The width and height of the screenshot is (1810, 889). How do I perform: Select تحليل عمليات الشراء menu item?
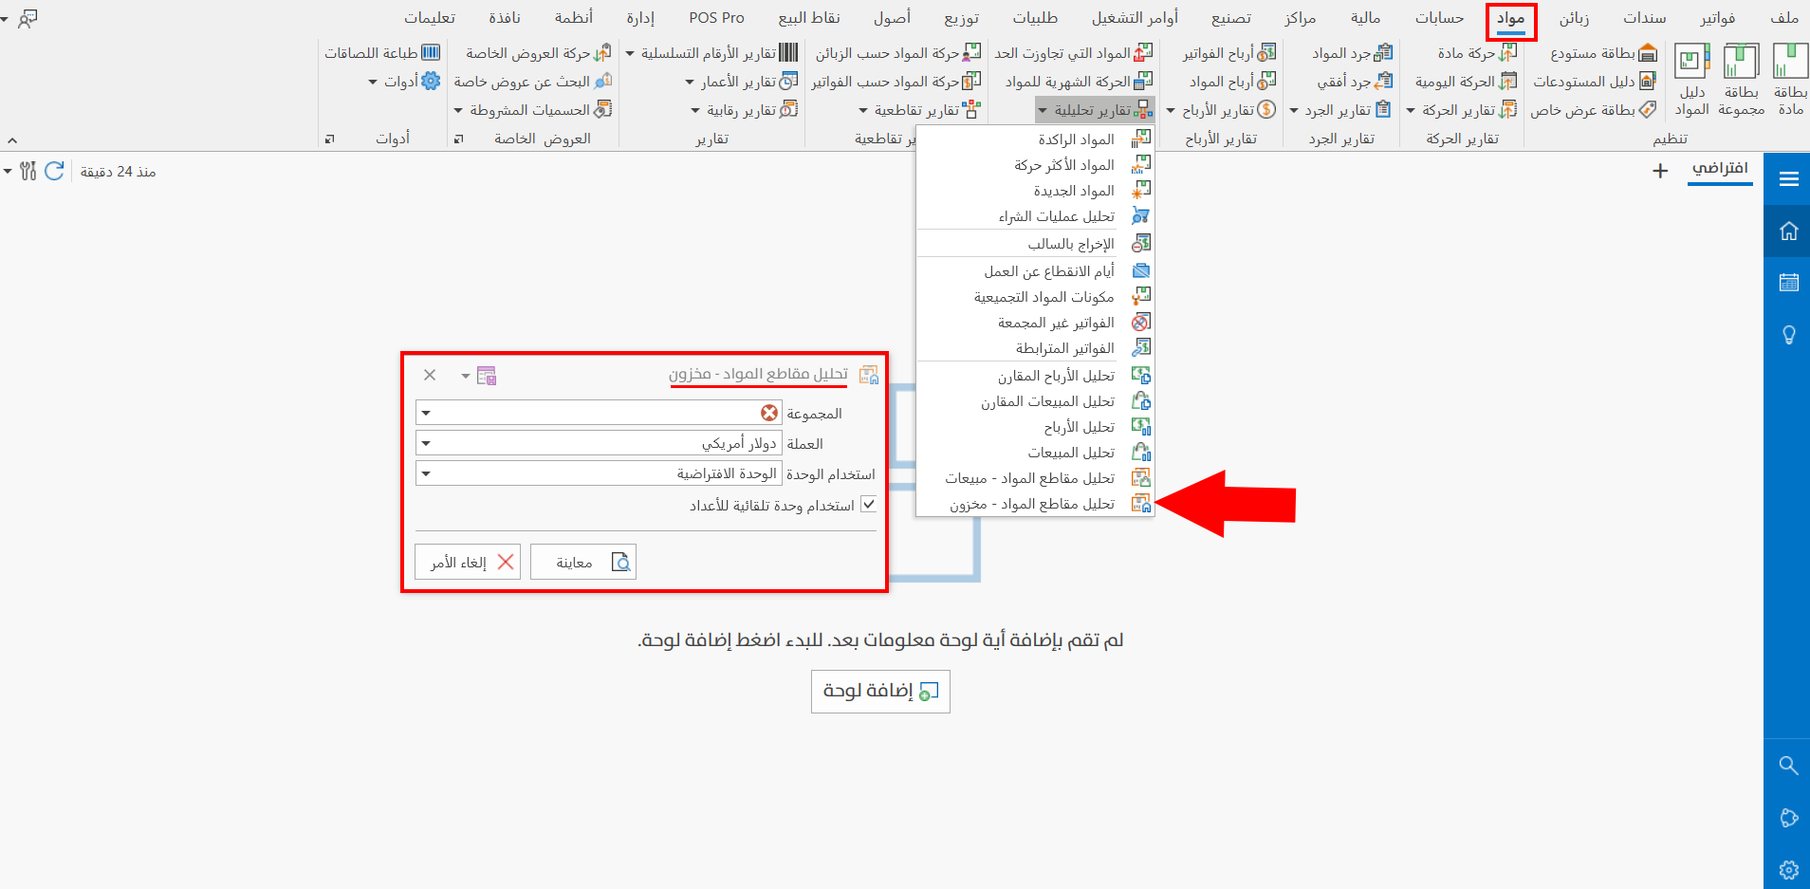click(1035, 216)
